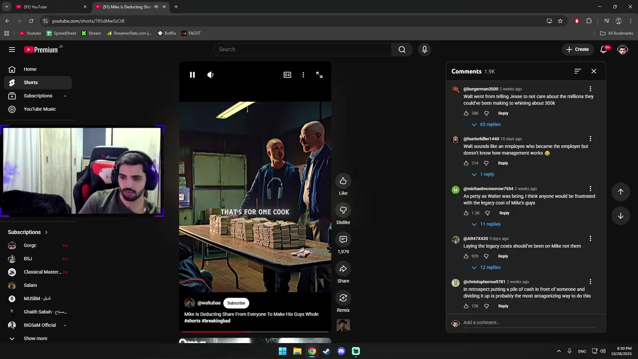Open the Stream bookmark

[91, 33]
